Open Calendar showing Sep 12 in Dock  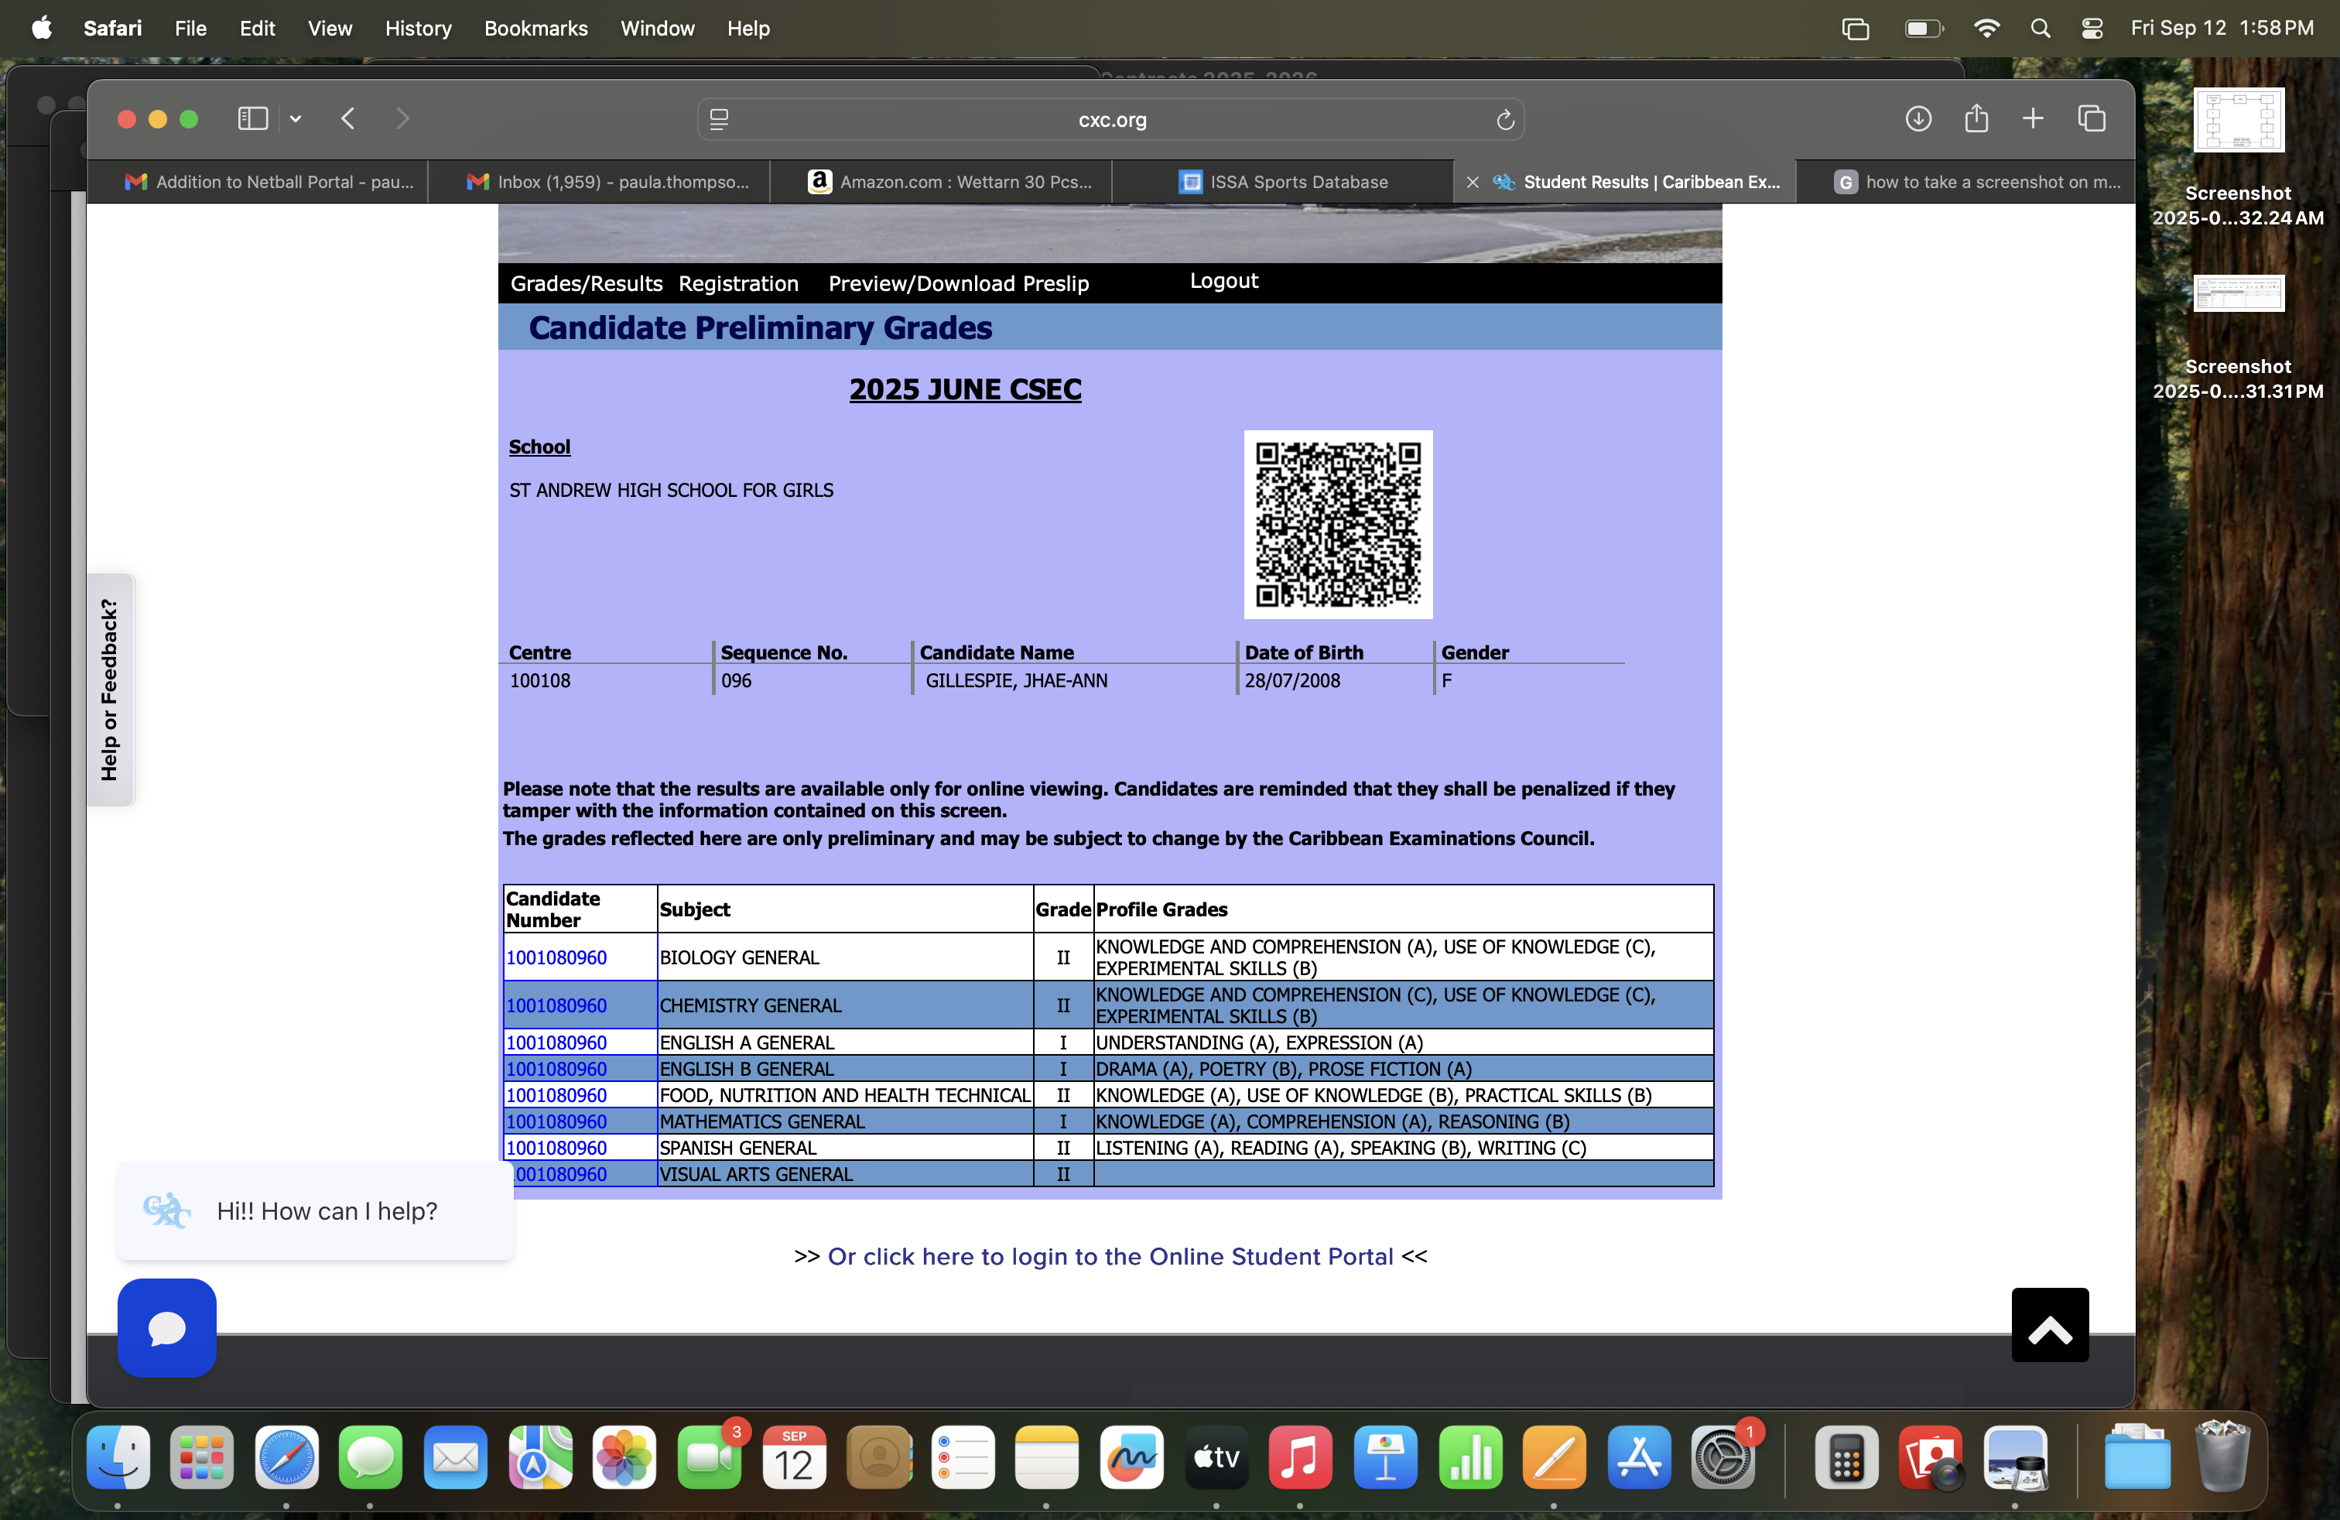795,1457
